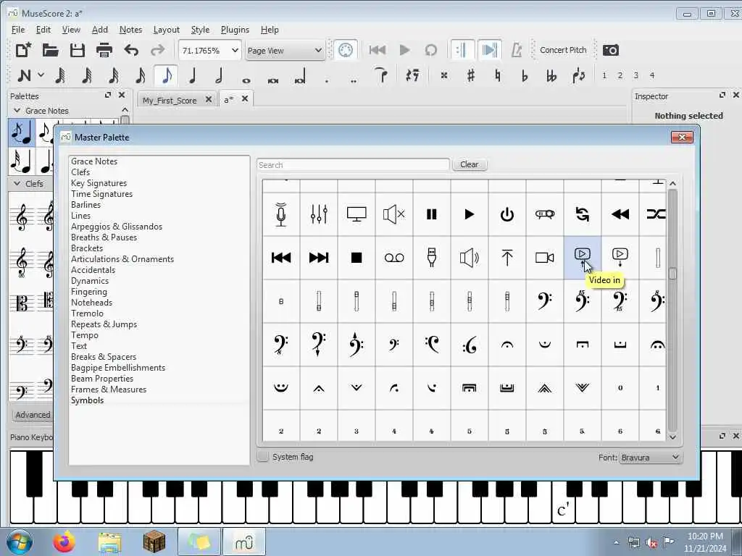Select the video camera symbol
Viewport: 742px width, 556px height.
click(545, 258)
